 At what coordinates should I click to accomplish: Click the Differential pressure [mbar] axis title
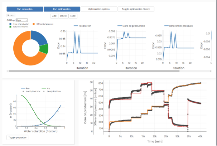pyautogui.click(x=96, y=107)
